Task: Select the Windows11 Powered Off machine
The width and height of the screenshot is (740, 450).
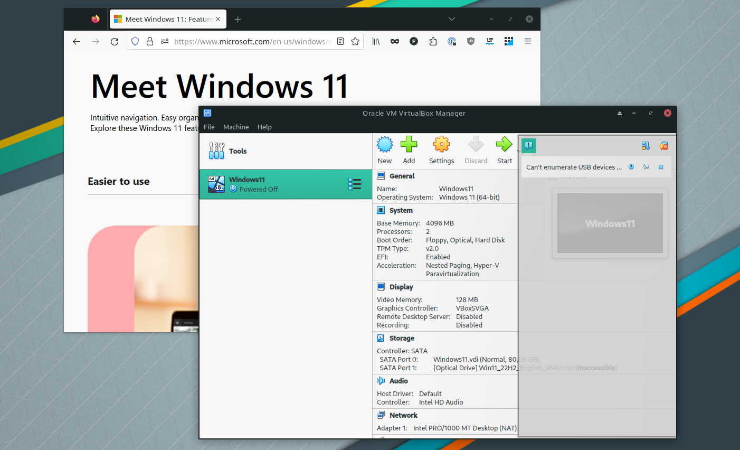Action: click(286, 184)
